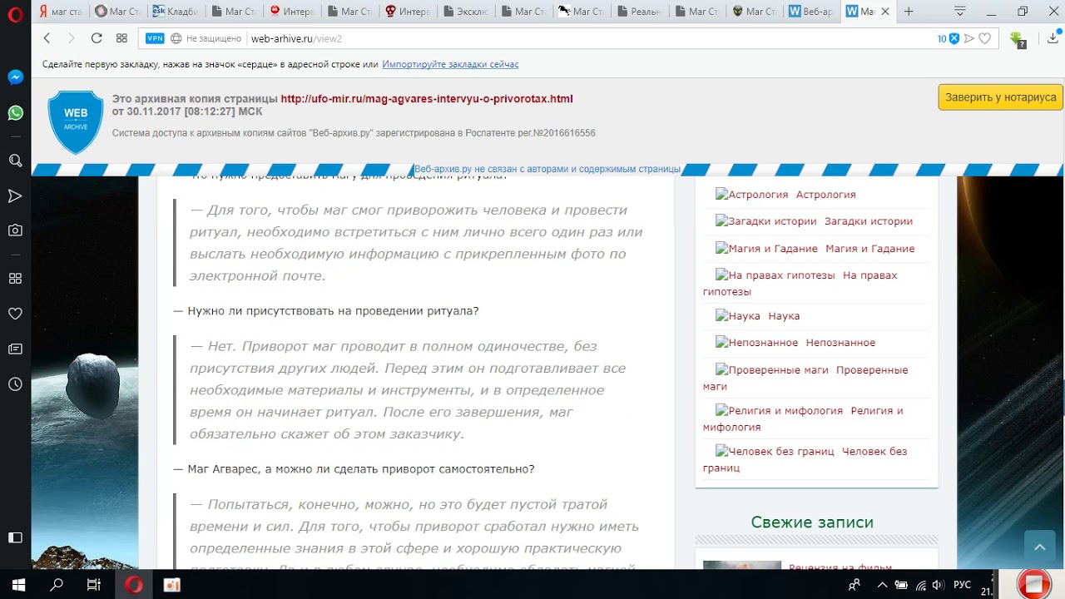The image size is (1065, 599).
Task: Open the 'Непознанное' category link
Action: [x=840, y=343]
